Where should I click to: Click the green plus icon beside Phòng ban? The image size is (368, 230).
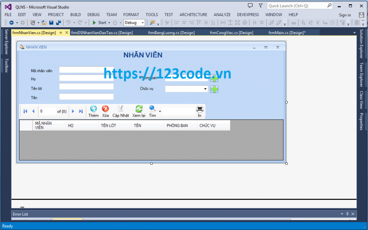pos(214,78)
